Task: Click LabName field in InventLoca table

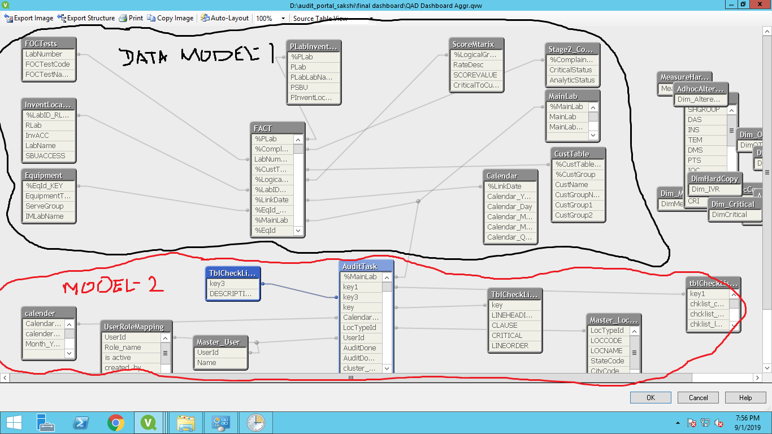Action: [x=49, y=146]
